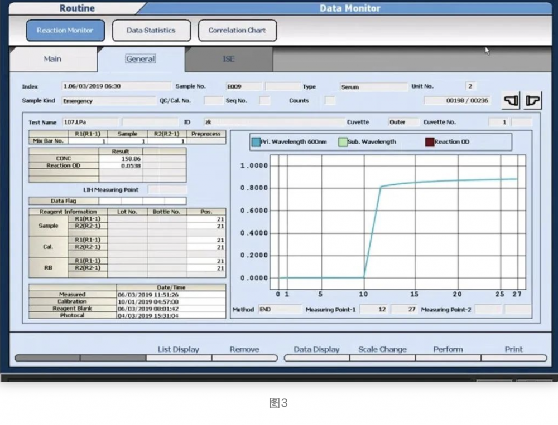
Task: Click the Reaction OD value 0.0538
Action: point(121,166)
